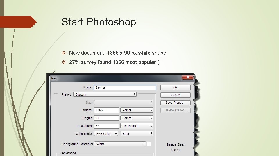Open the disabled Size dropdown
Screen dimensions: 279x156
[124, 102]
